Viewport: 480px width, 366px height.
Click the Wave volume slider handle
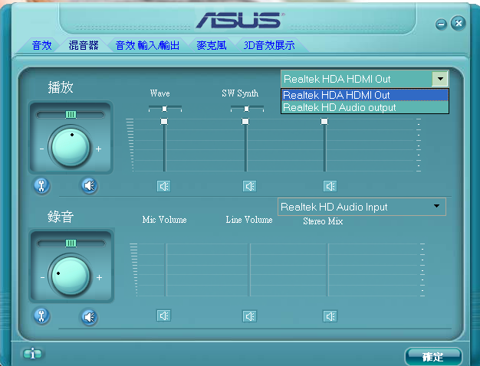(x=164, y=122)
